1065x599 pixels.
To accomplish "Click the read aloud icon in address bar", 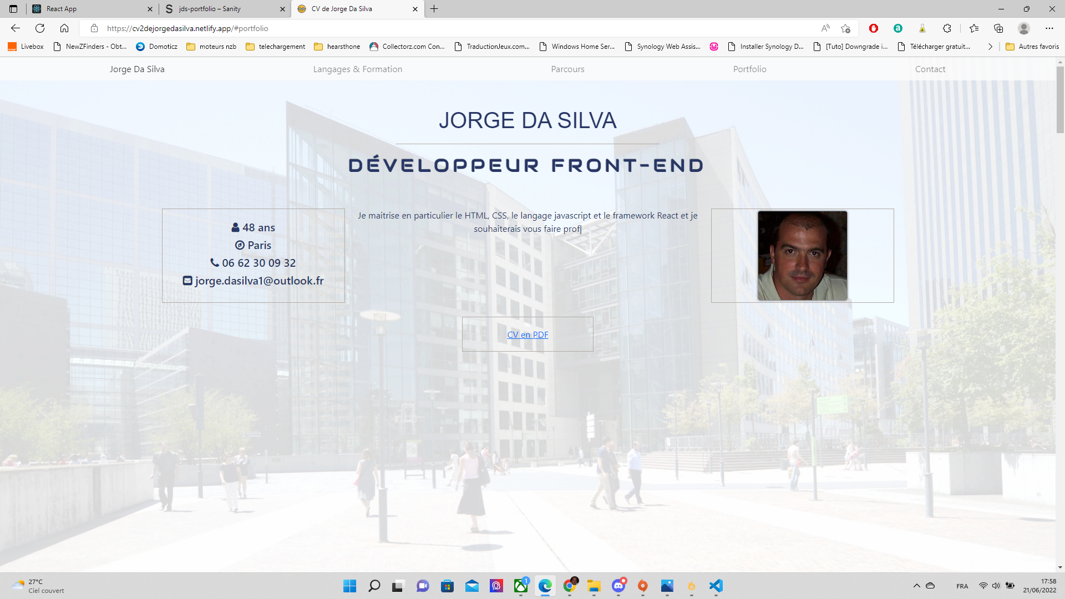I will tap(825, 28).
